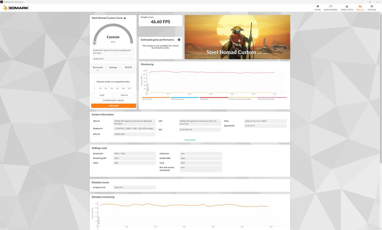Click the Enable HDR false value
Viewport: 382px width, 230px height.
[201, 158]
